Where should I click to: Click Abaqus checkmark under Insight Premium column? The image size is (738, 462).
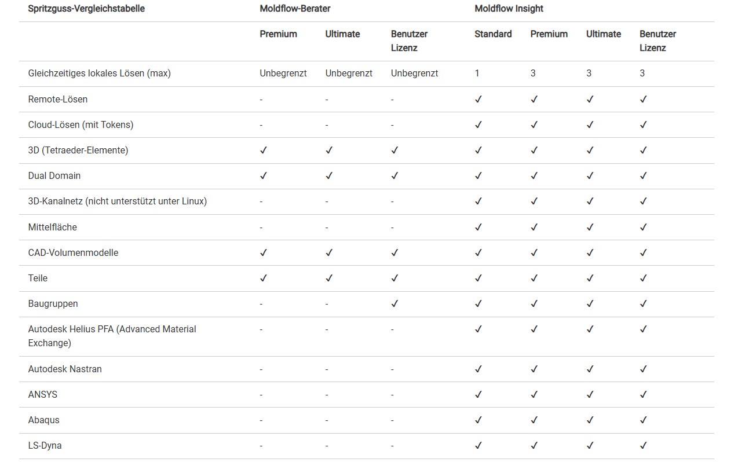coord(534,420)
